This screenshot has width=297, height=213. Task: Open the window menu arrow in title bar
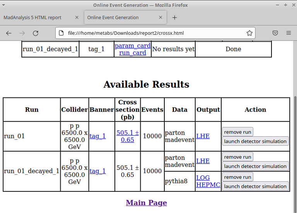click(x=3, y=5)
